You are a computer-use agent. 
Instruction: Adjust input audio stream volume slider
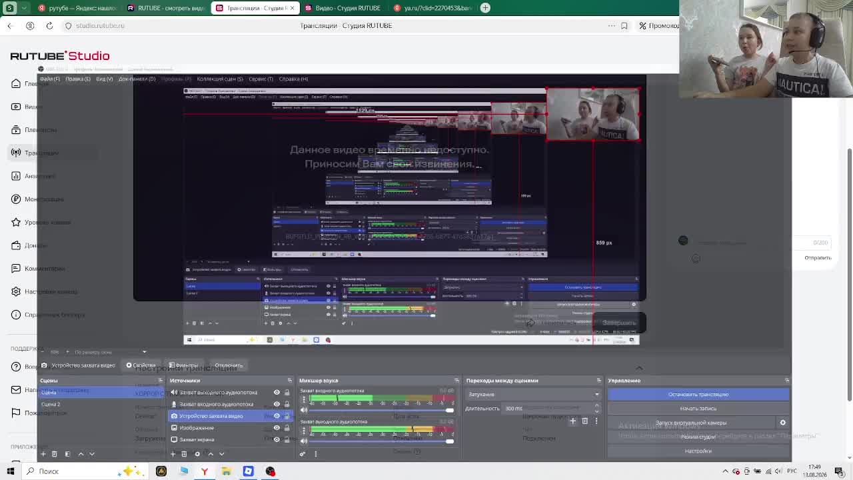coord(382,410)
